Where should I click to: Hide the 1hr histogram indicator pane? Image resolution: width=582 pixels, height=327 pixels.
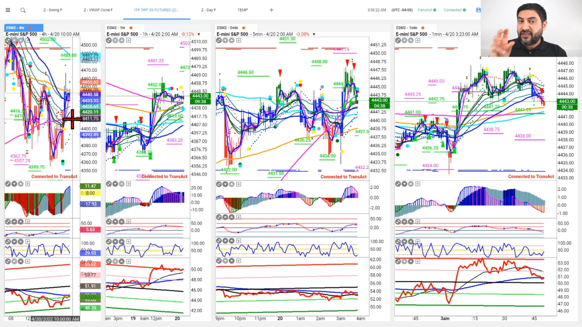click(x=109, y=184)
